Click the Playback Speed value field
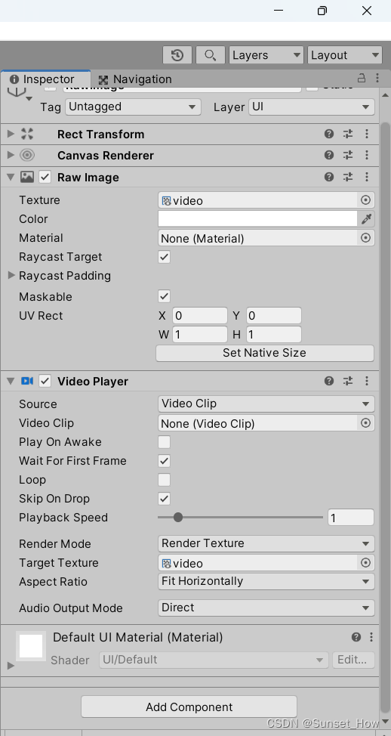391x736 pixels. coord(351,518)
